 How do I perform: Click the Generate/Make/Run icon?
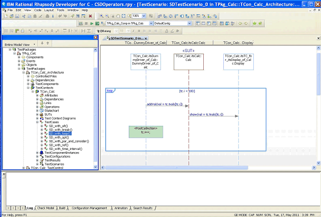(97, 24)
